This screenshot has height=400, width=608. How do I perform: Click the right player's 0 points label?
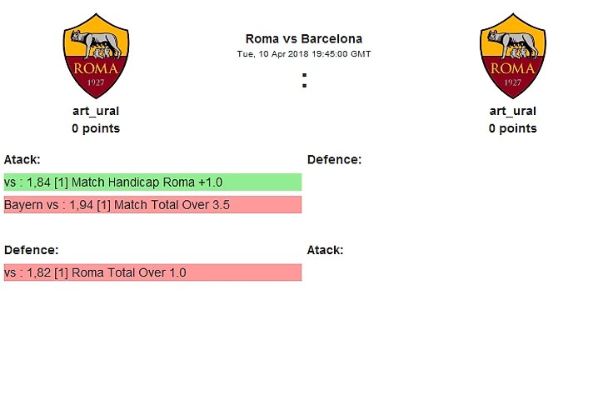(513, 128)
